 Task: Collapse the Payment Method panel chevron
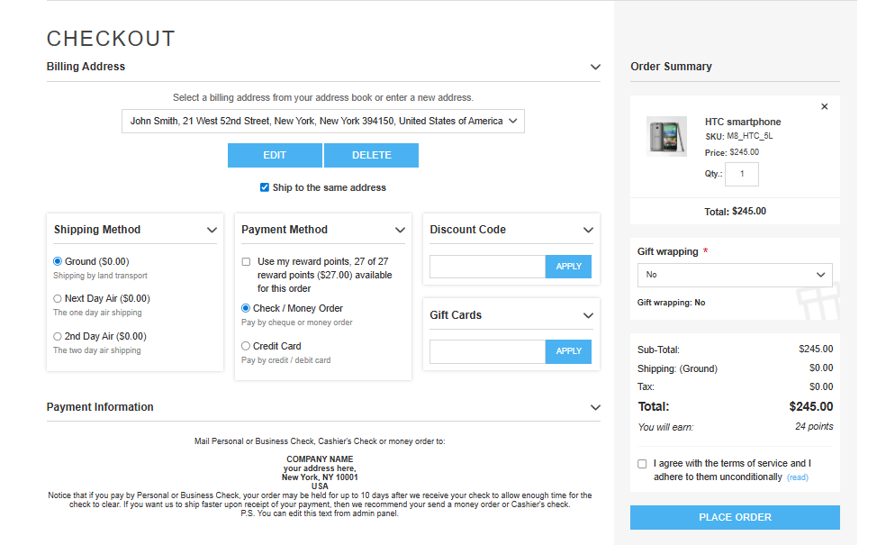(400, 231)
